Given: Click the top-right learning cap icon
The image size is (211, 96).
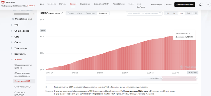Looking at the screenshot, I should click(x=208, y=5).
